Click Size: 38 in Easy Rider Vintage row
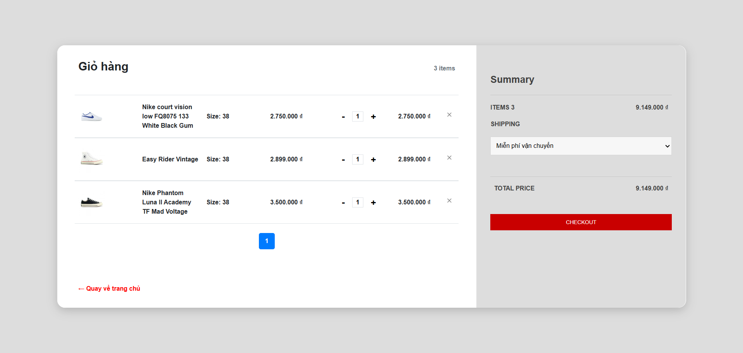 218,159
